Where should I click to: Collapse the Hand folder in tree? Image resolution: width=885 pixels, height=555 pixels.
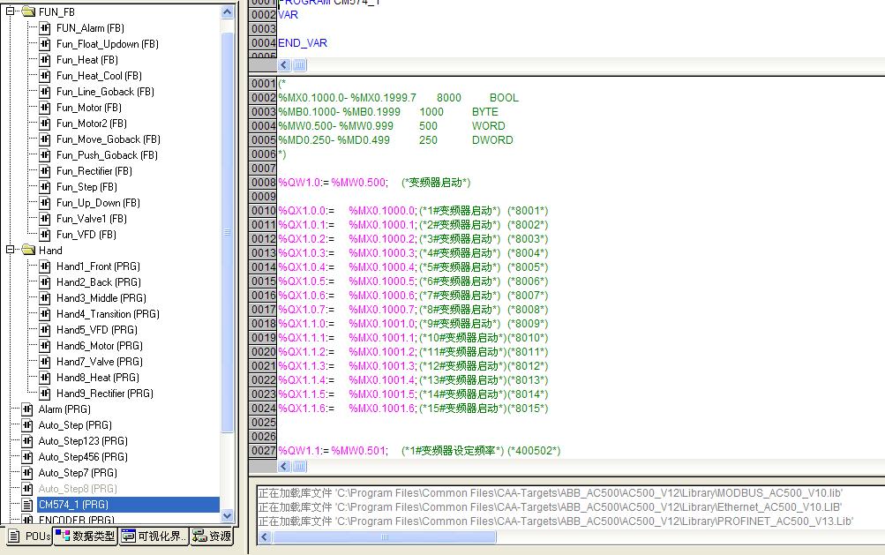point(11,251)
